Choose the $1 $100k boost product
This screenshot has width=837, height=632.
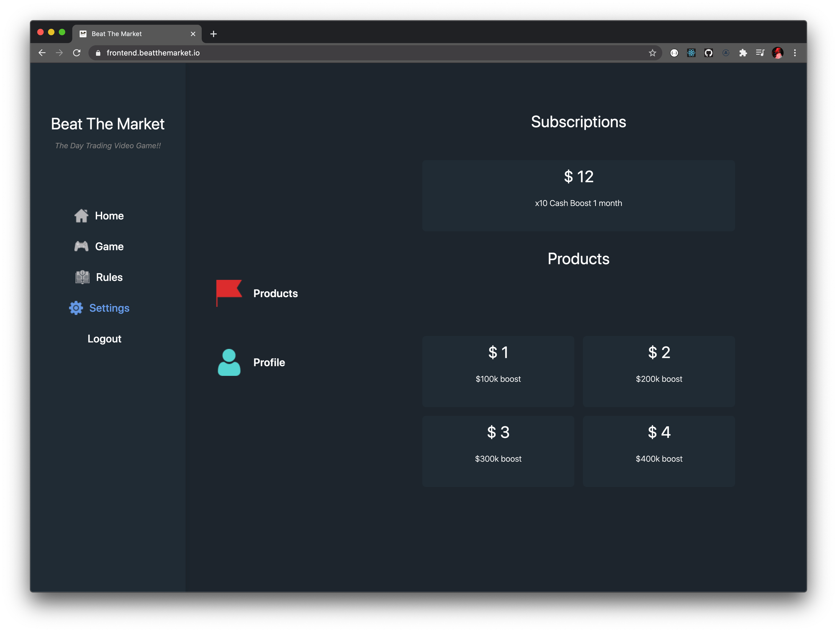(x=498, y=371)
